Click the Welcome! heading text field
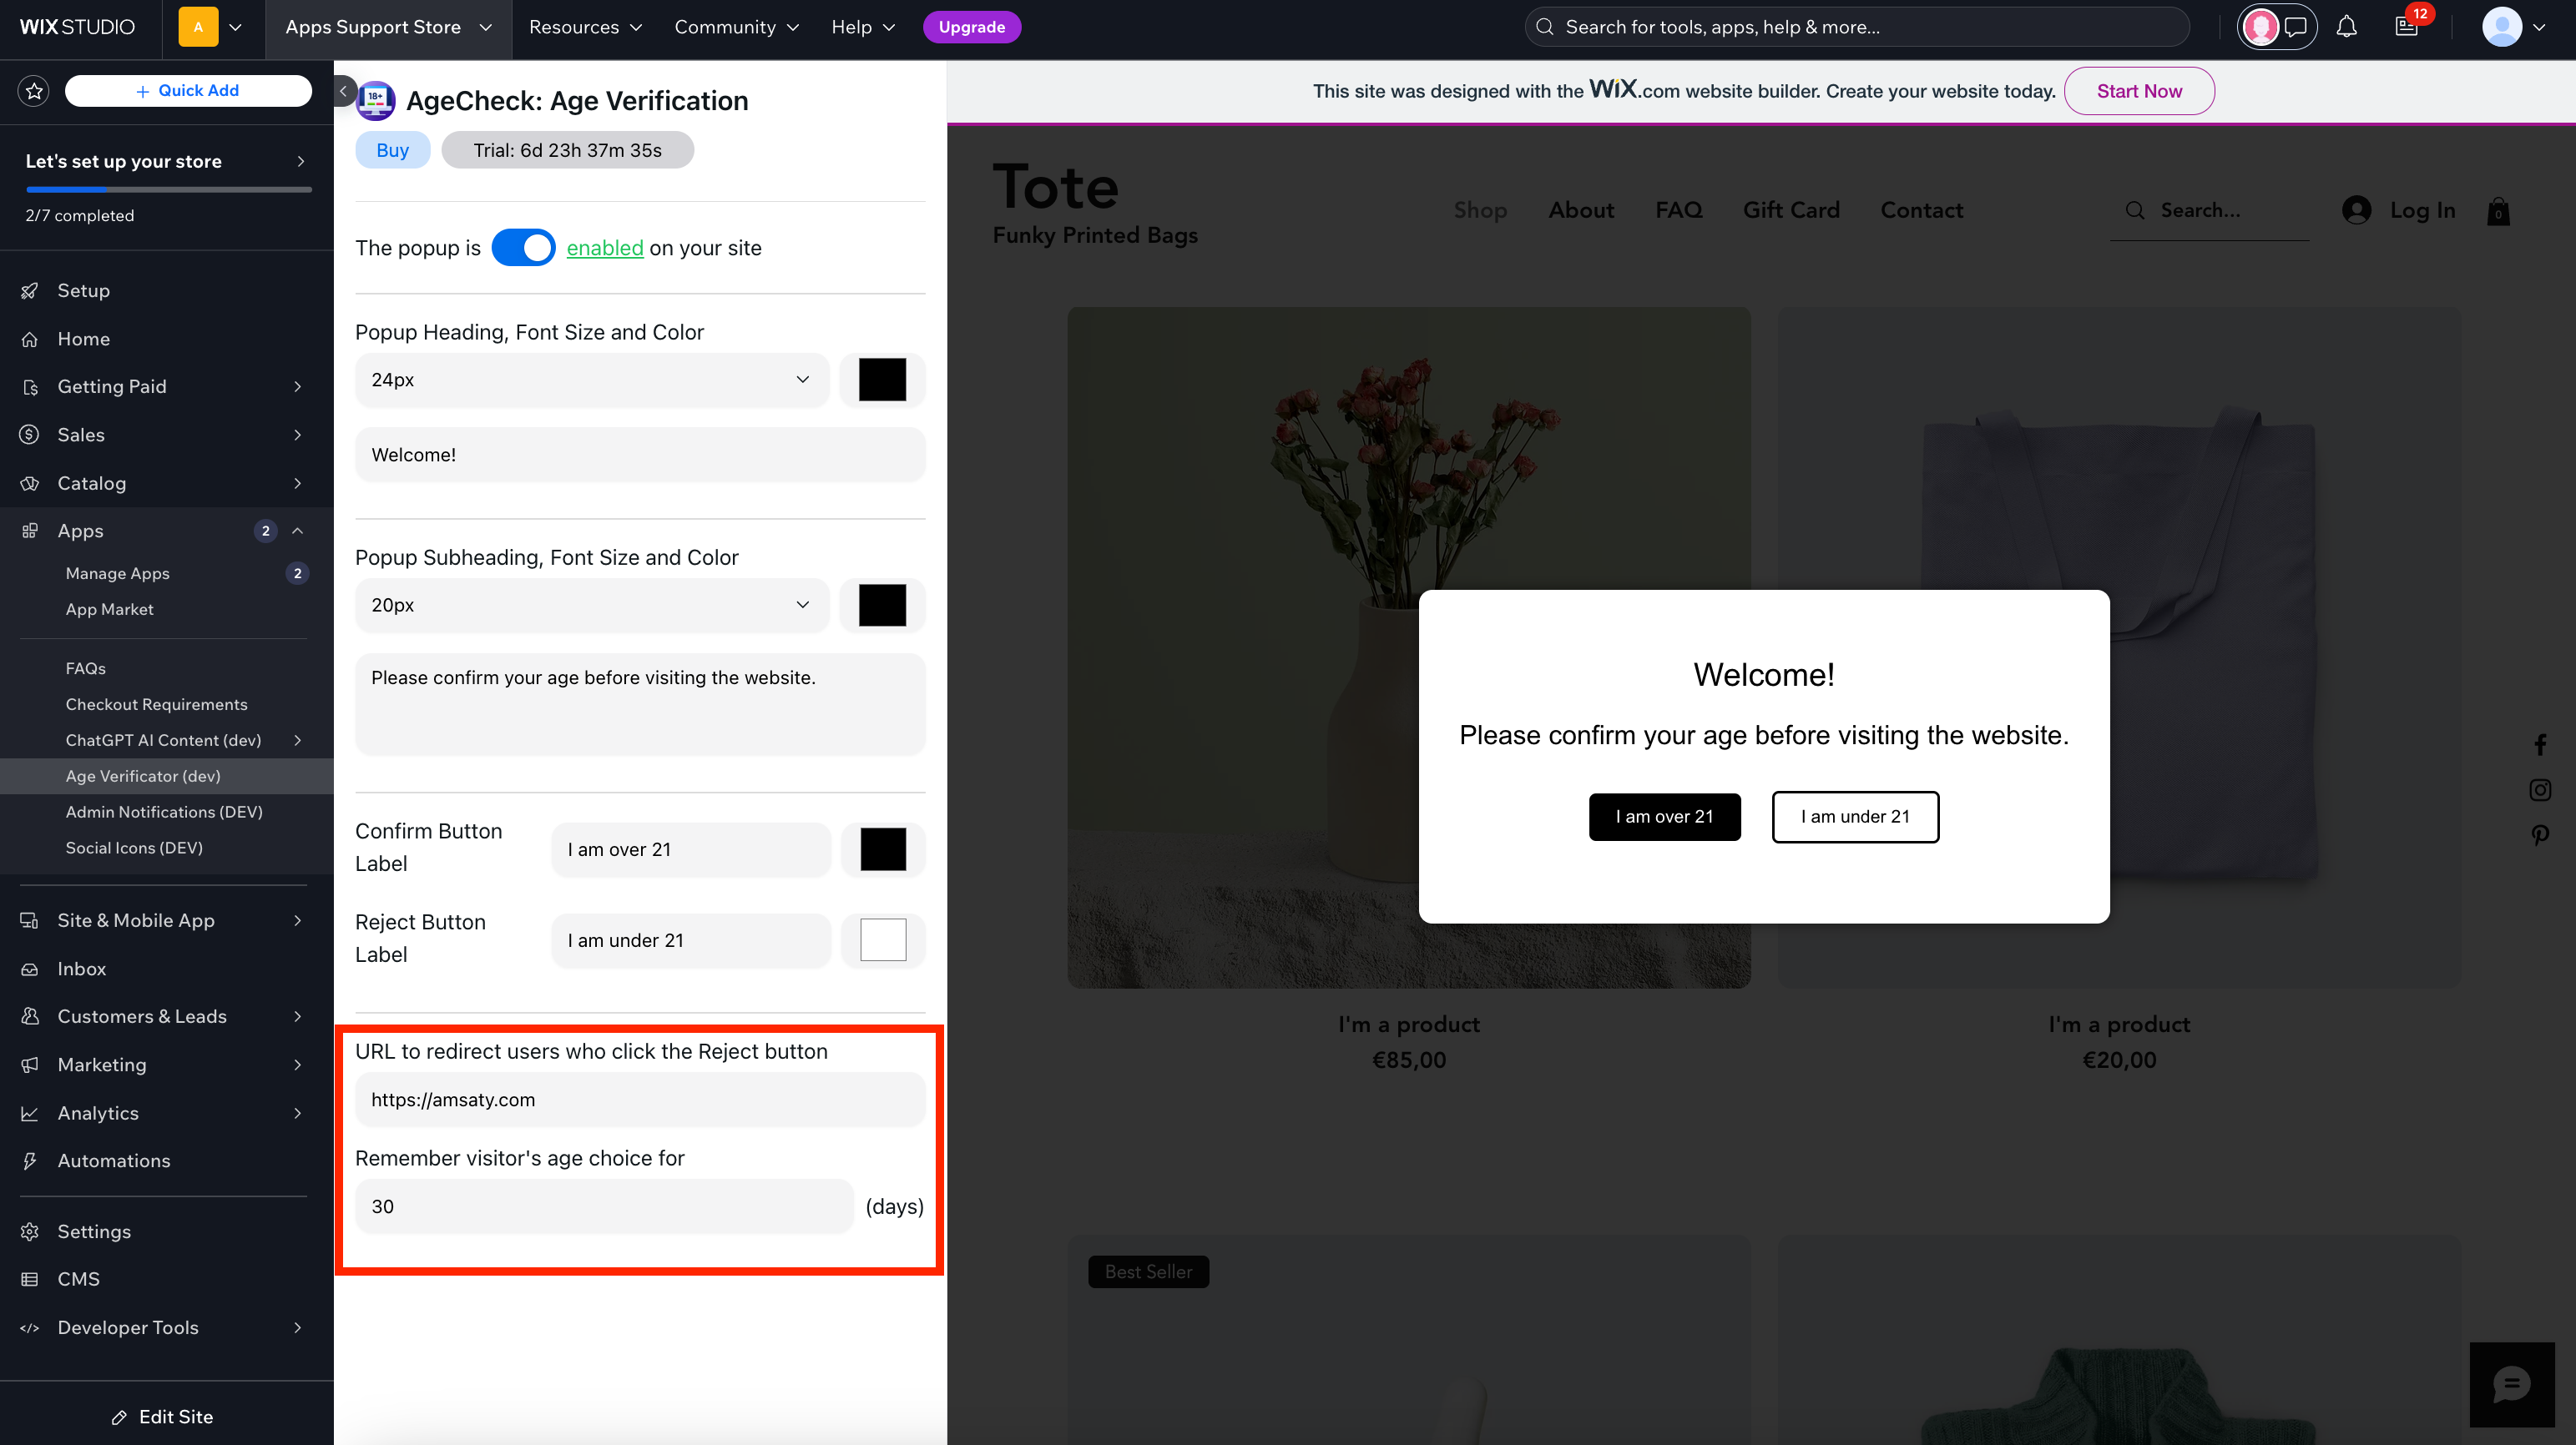 pos(640,455)
